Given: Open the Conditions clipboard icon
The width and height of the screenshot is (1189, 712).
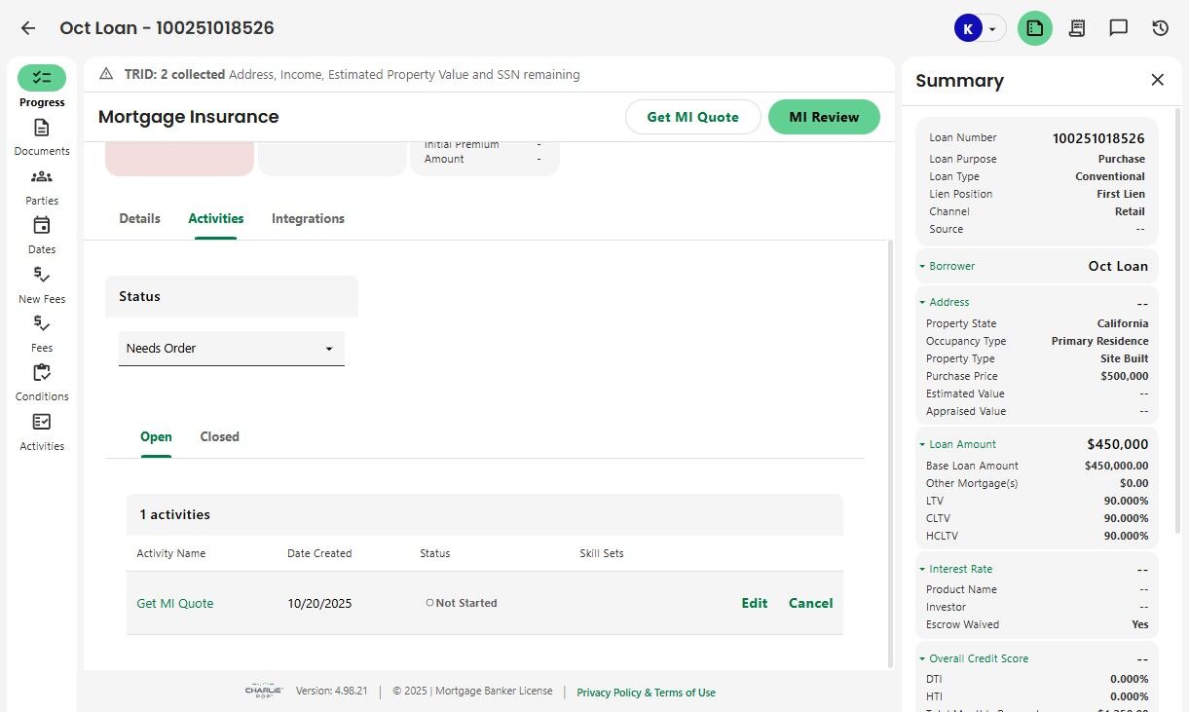Looking at the screenshot, I should 42,373.
